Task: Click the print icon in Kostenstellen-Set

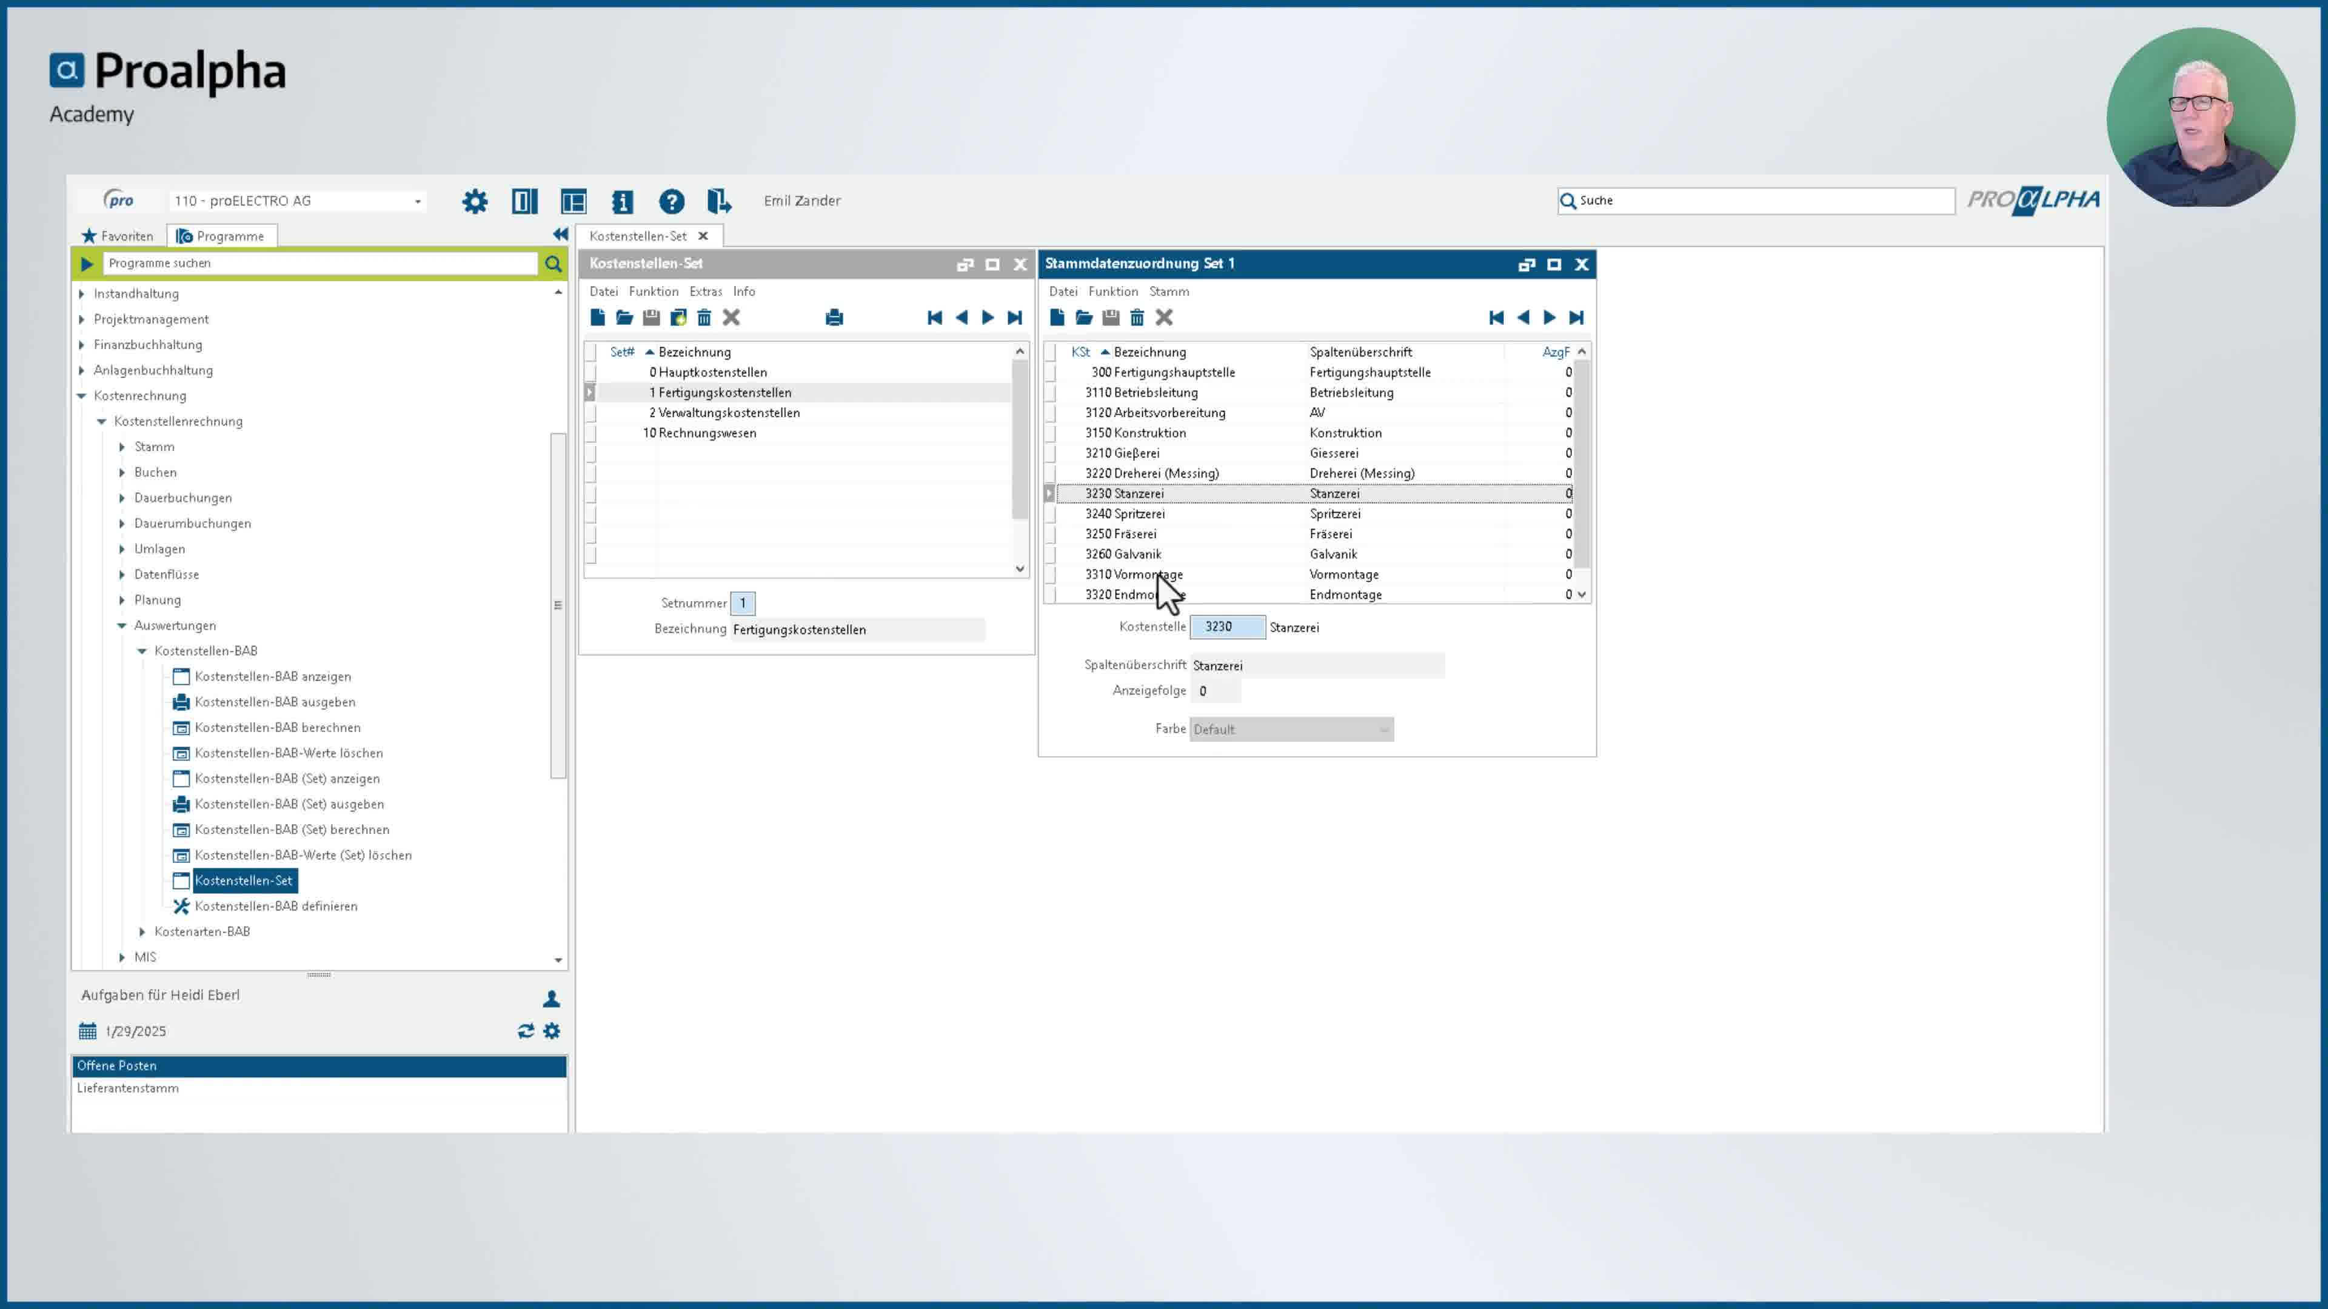Action: 834,317
